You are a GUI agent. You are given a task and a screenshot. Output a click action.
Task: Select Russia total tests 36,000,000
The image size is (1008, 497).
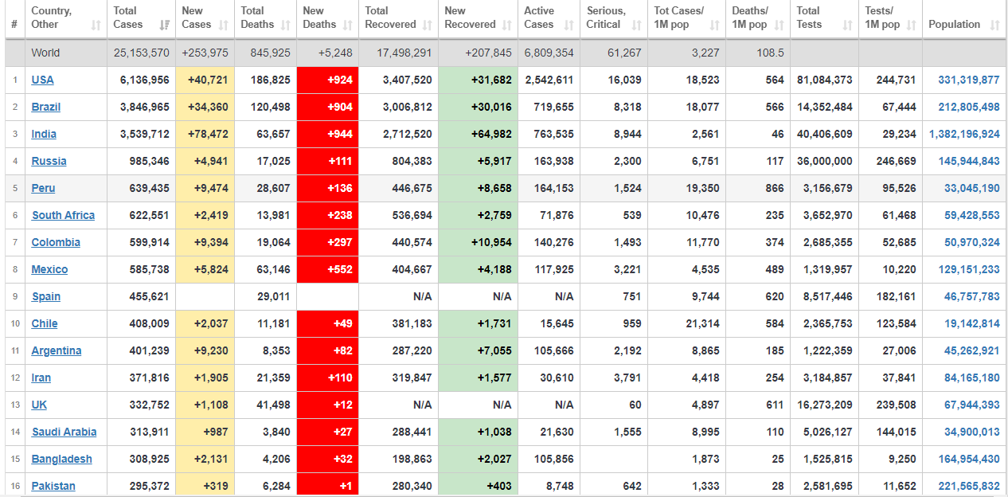(824, 161)
